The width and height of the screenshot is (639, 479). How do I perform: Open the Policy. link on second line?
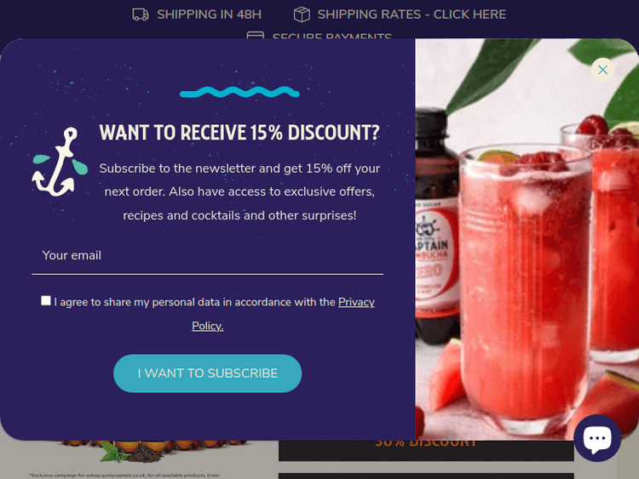[x=207, y=326]
